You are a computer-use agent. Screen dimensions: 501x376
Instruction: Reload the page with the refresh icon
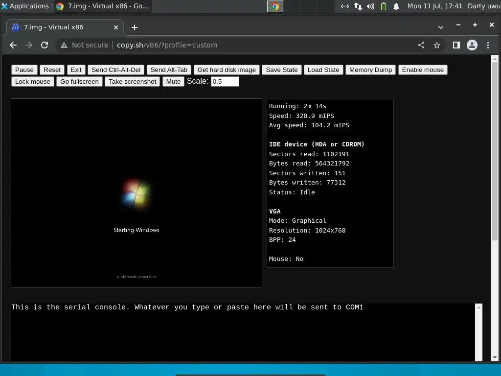(x=45, y=45)
